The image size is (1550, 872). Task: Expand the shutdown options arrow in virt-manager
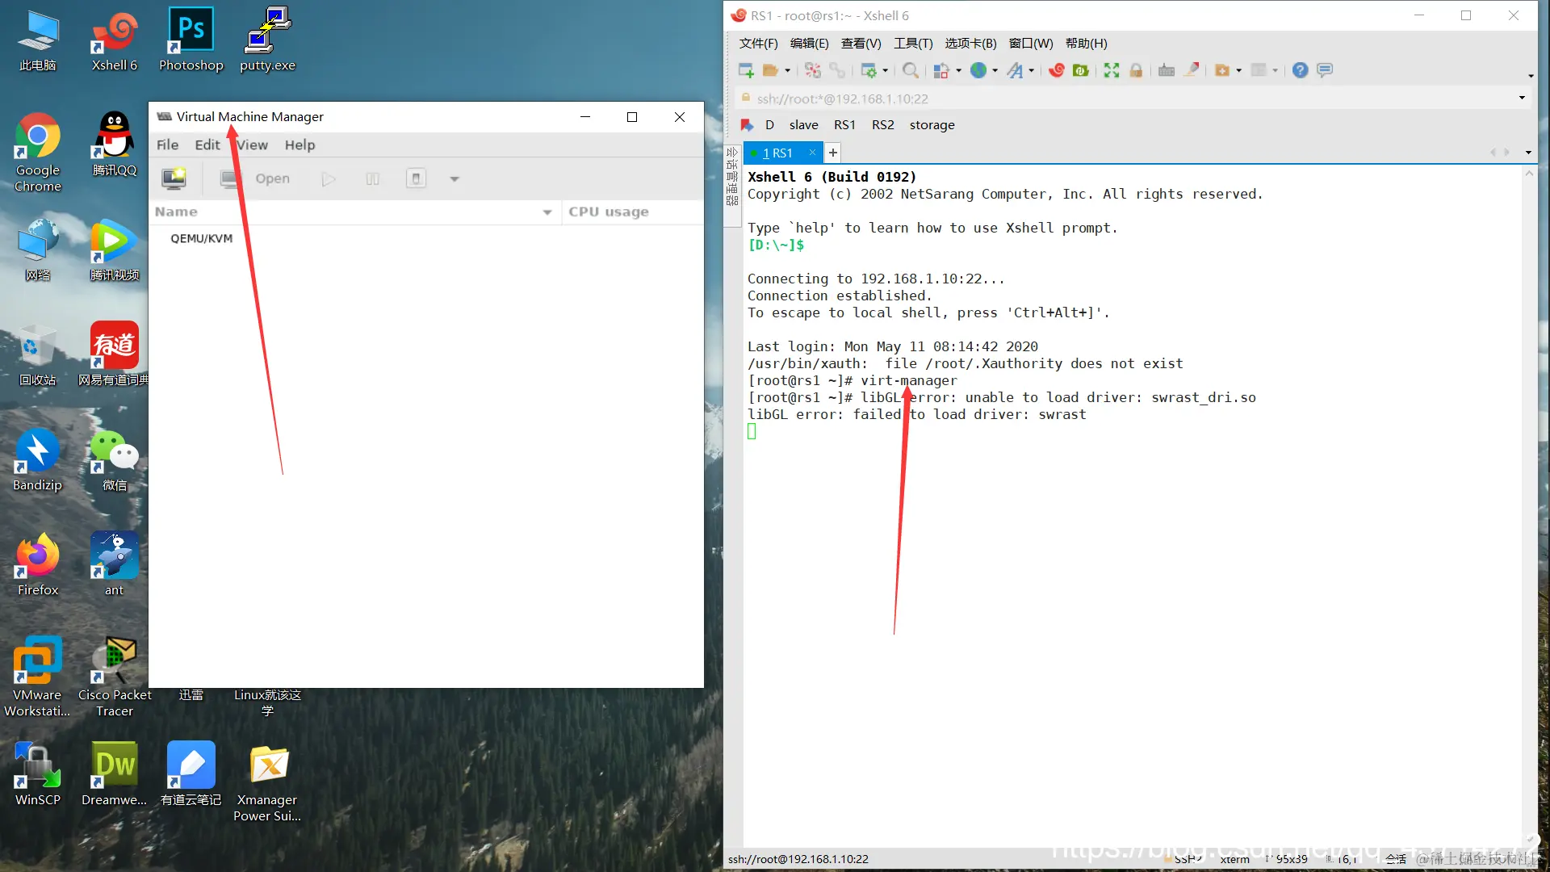(455, 179)
